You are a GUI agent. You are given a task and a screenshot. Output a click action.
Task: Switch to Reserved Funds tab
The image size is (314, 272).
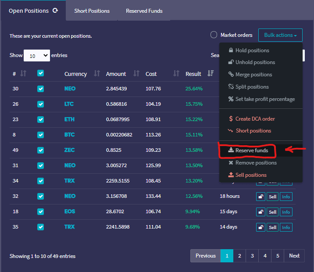(144, 11)
